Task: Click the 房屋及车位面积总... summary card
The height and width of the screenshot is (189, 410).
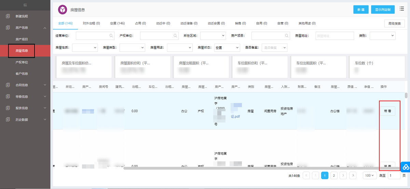Action: pos(84,67)
